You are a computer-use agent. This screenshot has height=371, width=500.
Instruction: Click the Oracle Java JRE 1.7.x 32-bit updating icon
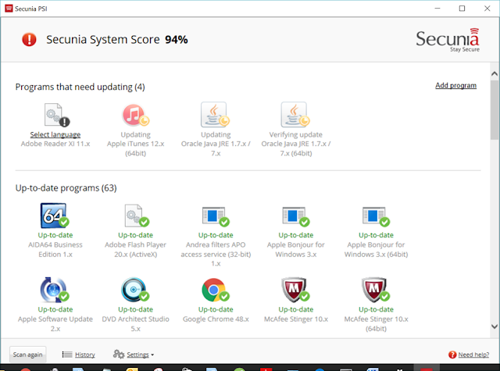[x=216, y=115]
